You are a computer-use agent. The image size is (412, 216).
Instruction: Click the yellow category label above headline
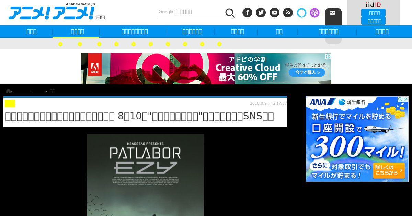coord(10,104)
